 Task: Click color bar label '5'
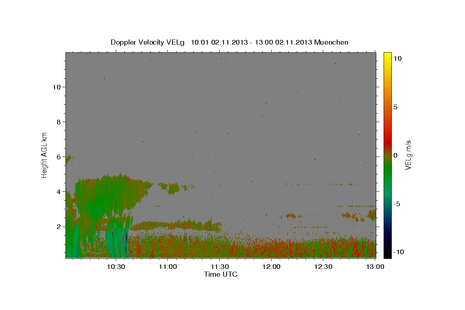pos(396,107)
